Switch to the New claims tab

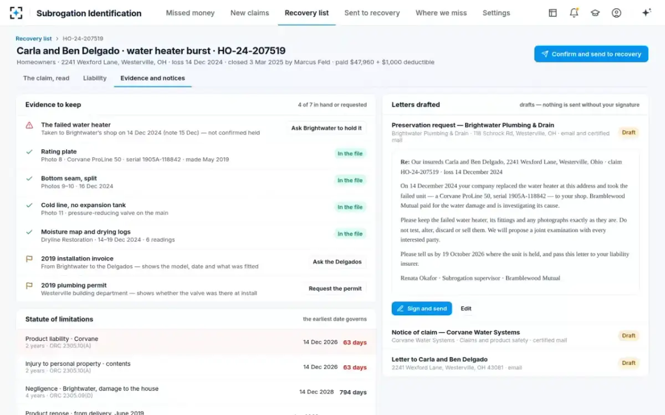point(250,13)
